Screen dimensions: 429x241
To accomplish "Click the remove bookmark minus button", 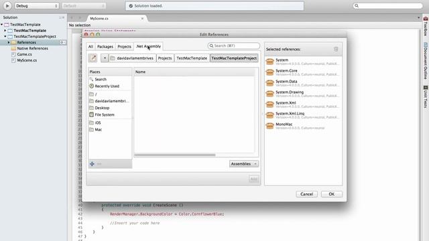I will tap(99, 164).
